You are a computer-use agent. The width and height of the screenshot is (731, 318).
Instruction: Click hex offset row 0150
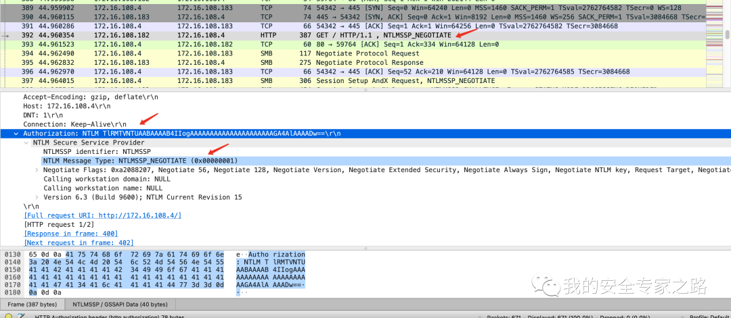pos(12,270)
